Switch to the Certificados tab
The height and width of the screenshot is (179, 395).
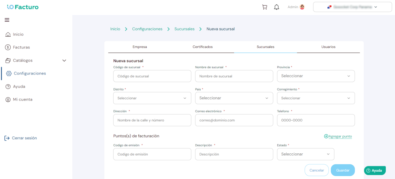pos(203,47)
